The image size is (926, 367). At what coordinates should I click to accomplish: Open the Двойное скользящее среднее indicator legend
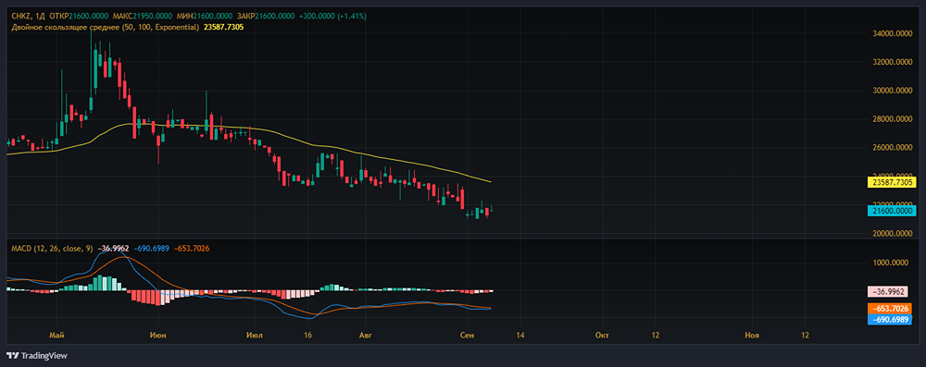106,27
